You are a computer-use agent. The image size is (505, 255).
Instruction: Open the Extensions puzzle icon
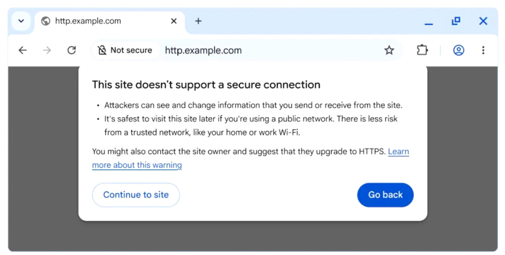(422, 50)
